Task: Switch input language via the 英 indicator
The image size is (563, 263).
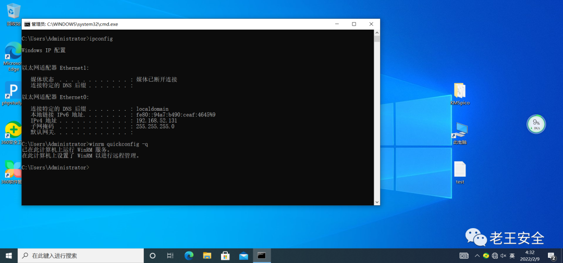Action: pos(512,256)
